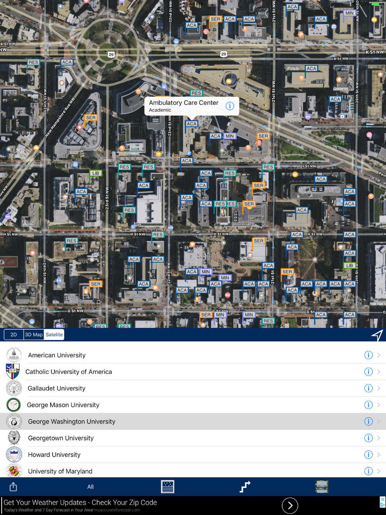Open info for Georgetown University

tap(369, 438)
